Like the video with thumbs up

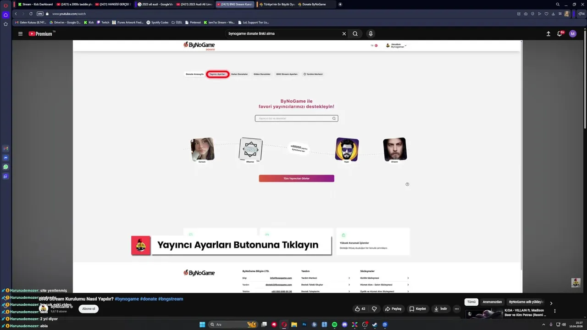tap(360, 309)
